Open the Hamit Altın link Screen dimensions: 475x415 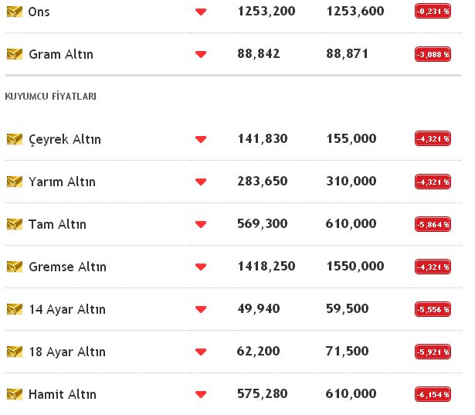(62, 394)
